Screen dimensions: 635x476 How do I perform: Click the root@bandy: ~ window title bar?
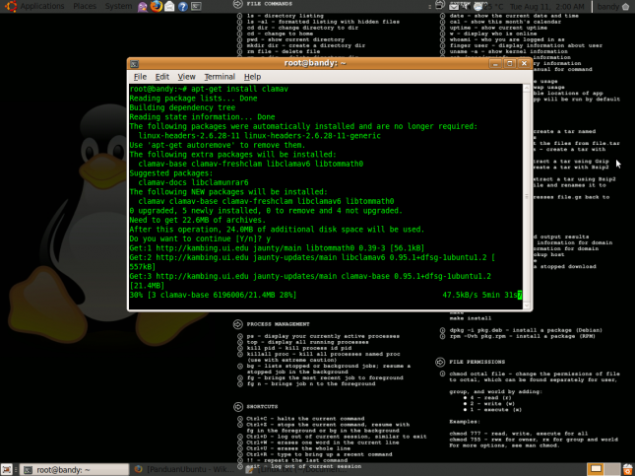click(315, 63)
